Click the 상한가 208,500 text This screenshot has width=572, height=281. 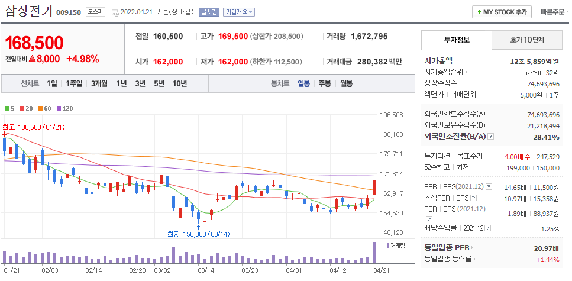point(277,36)
